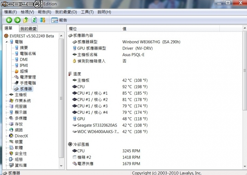
Task: Click the globe icon beside 網路
Action: [x=11, y=130]
